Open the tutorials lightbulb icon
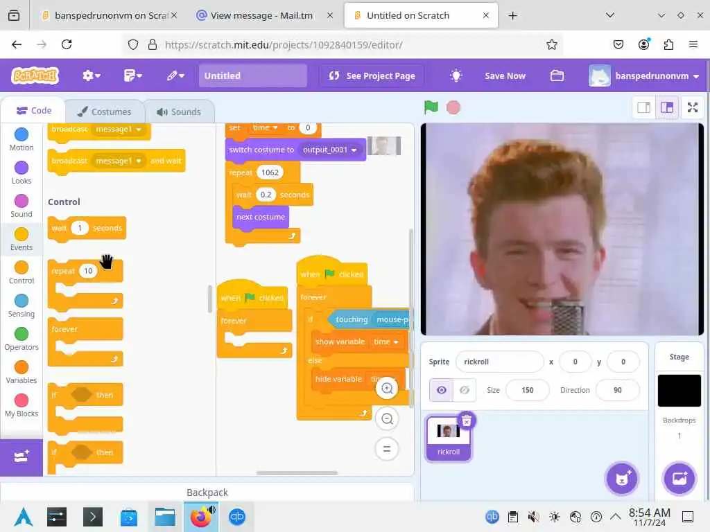Image resolution: width=710 pixels, height=532 pixels. point(456,76)
